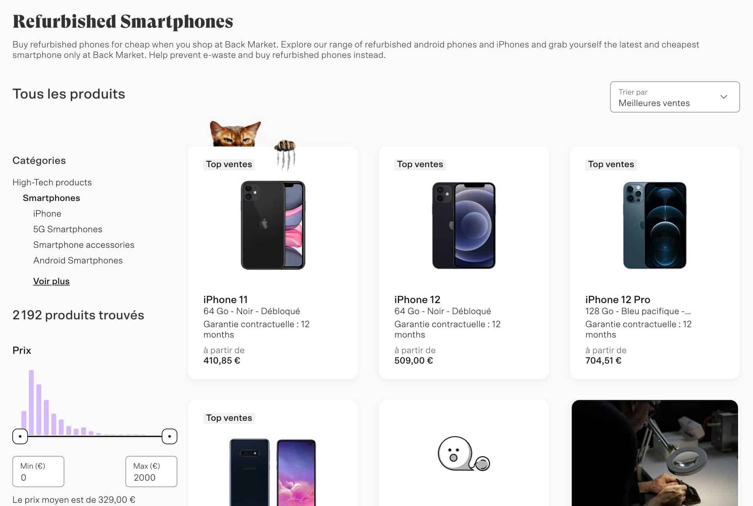Click the cat paw scratch graphic
The width and height of the screenshot is (753, 506).
coord(286,154)
